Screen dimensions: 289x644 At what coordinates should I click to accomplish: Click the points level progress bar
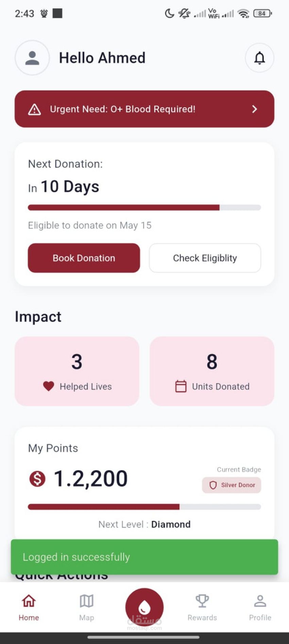click(x=144, y=507)
